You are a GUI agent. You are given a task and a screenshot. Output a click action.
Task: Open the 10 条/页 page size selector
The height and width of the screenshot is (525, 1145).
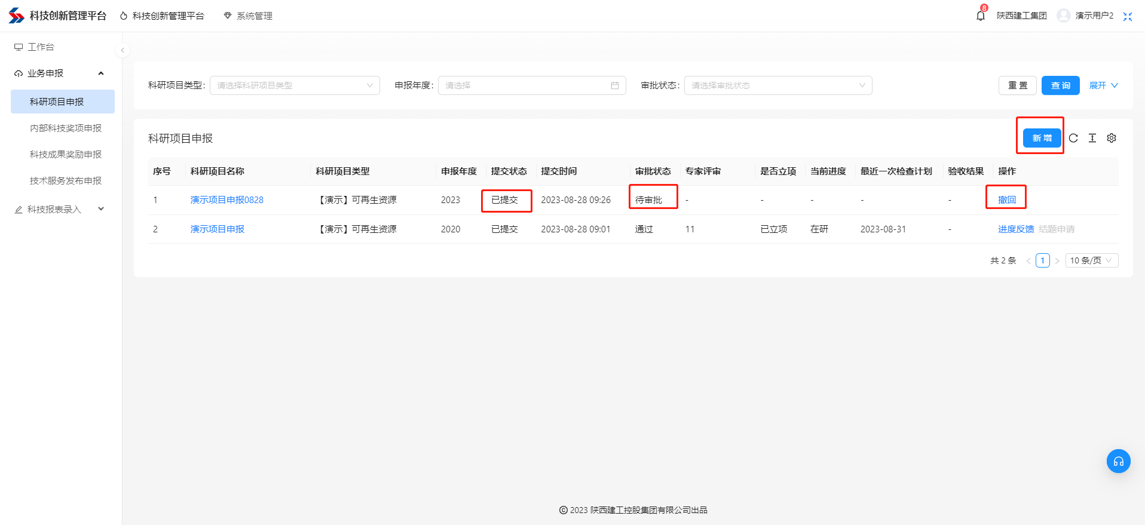pos(1091,260)
